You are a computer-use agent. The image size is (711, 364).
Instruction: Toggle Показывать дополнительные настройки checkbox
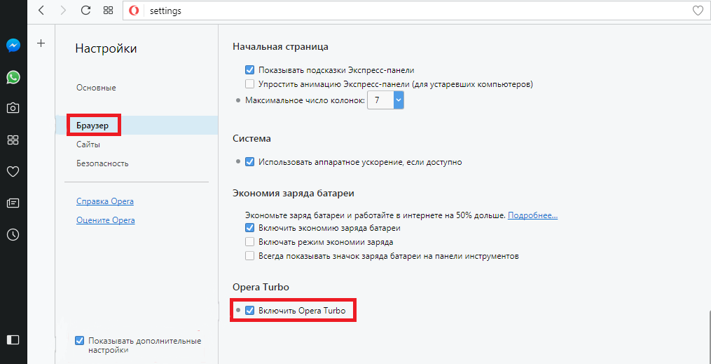(x=79, y=341)
